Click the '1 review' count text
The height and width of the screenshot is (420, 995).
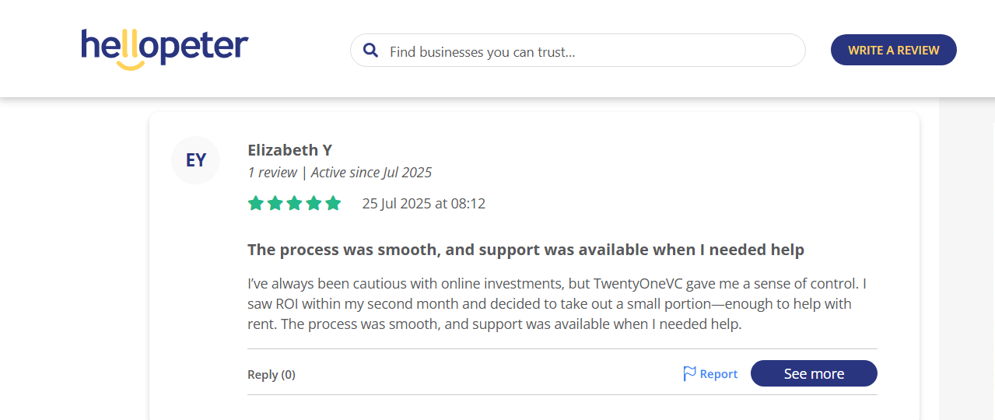click(x=272, y=173)
